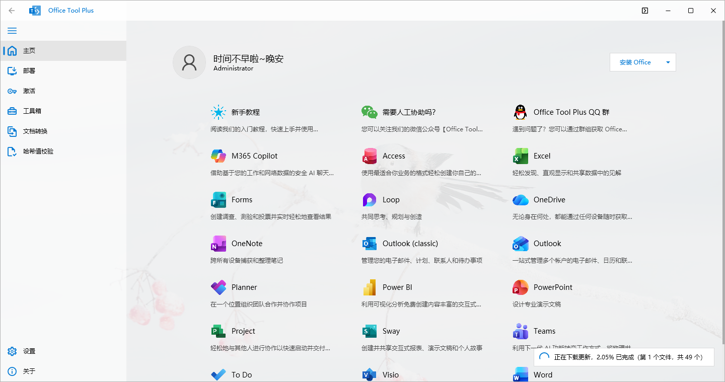Open the Office Tool Plus QQ 群 penguin icon
This screenshot has height=382, width=725.
click(520, 112)
